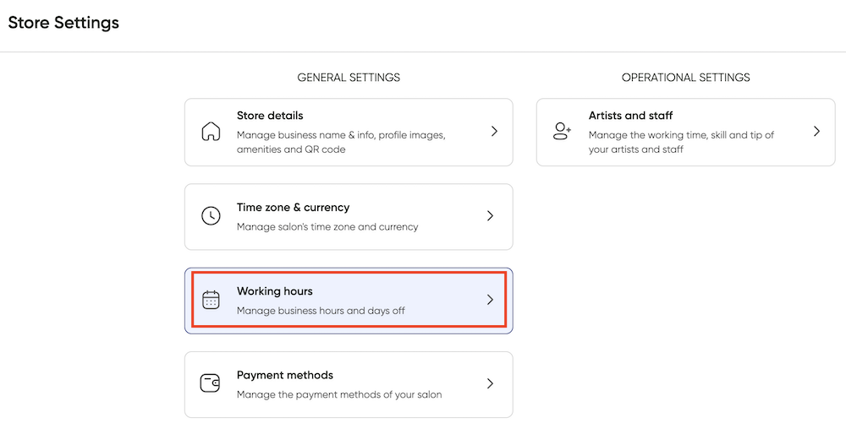Open the Store details title

tap(270, 116)
